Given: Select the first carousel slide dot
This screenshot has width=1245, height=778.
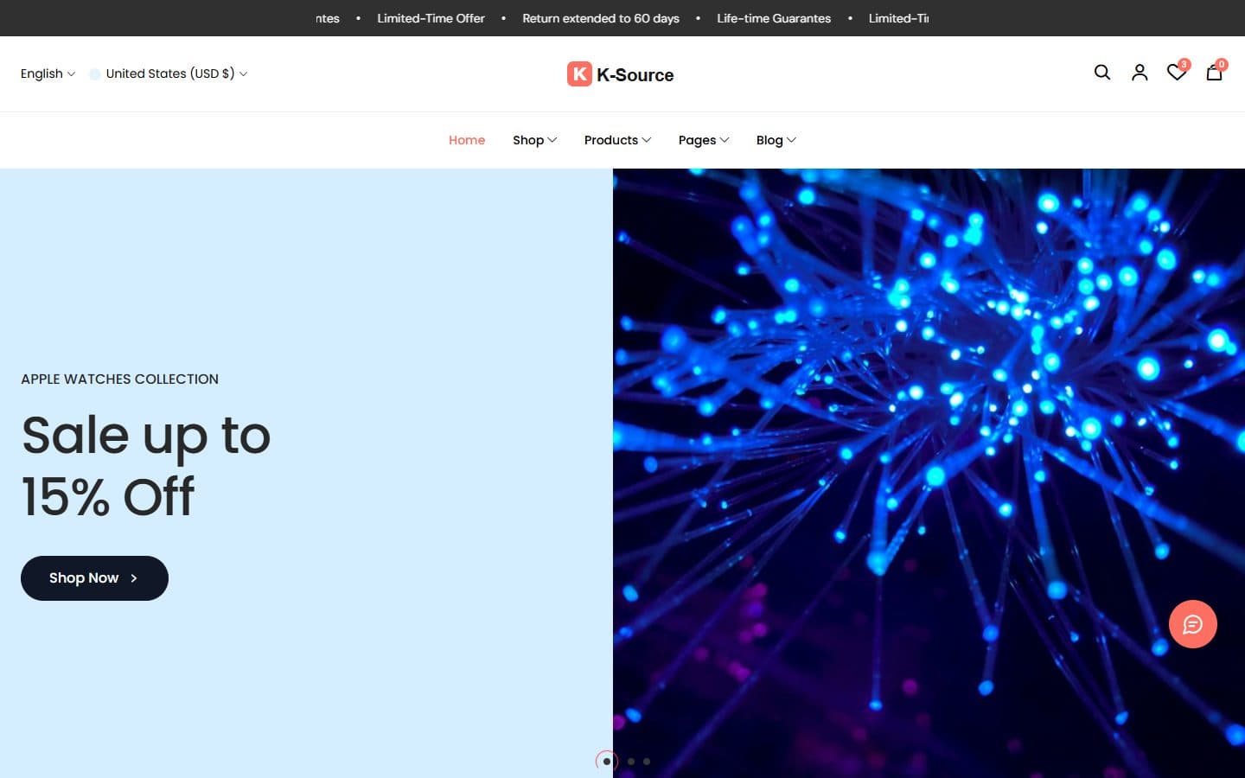Looking at the screenshot, I should point(607,762).
